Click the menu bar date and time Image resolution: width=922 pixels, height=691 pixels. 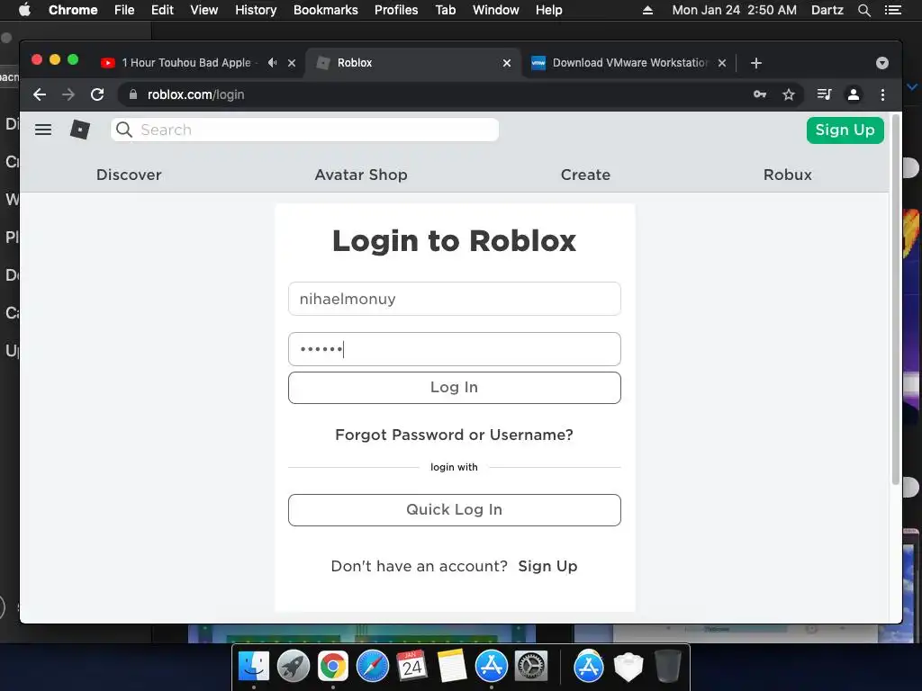[x=735, y=10]
